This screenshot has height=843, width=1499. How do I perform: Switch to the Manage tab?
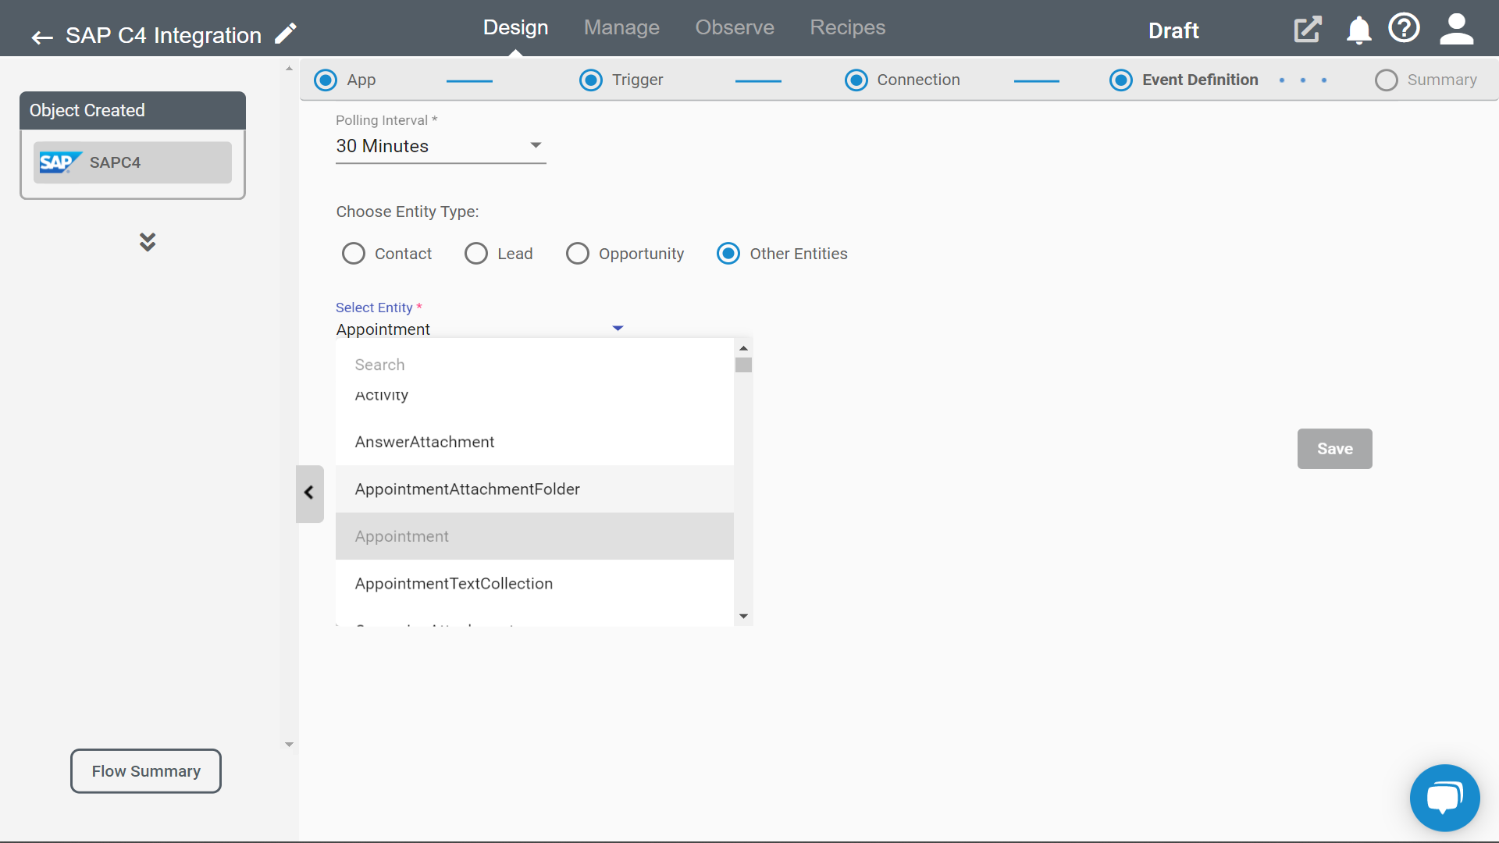coord(621,27)
